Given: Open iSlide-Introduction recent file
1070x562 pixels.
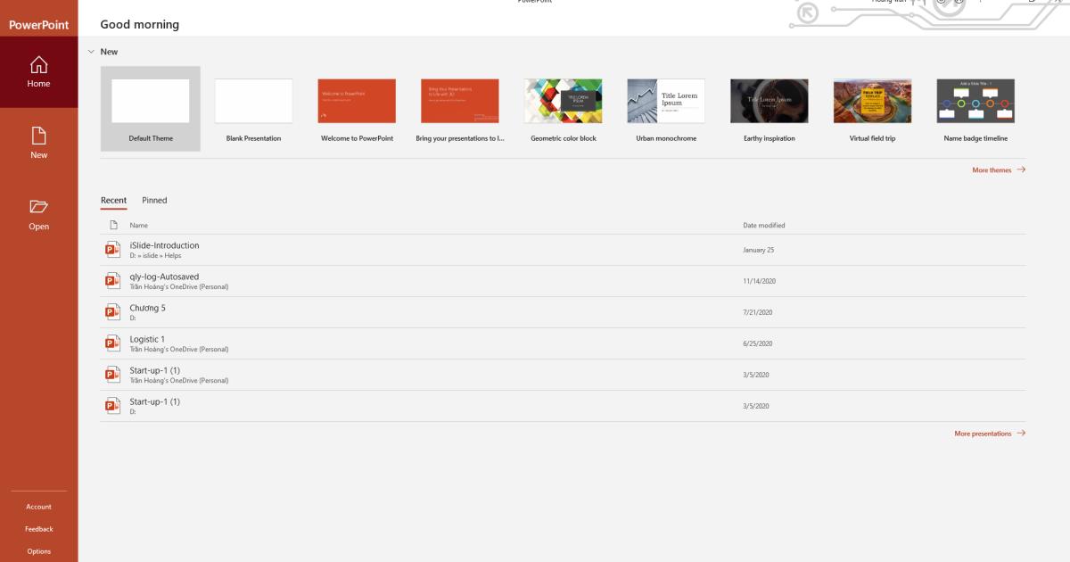Looking at the screenshot, I should [x=563, y=250].
